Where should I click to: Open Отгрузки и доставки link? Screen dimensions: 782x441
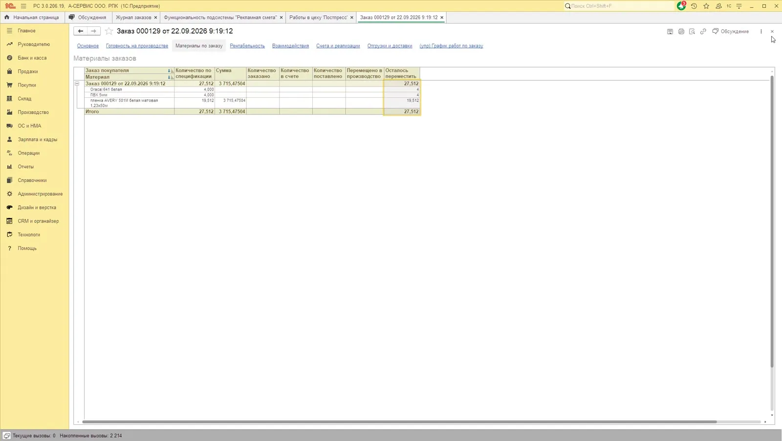[390, 46]
